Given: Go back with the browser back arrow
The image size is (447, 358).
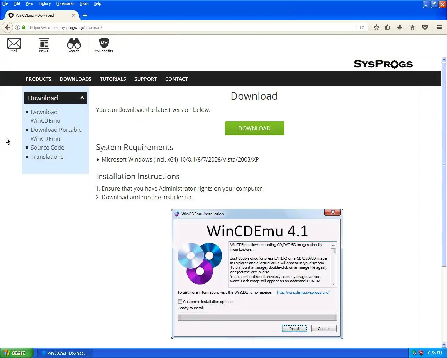Looking at the screenshot, I should click(7, 27).
